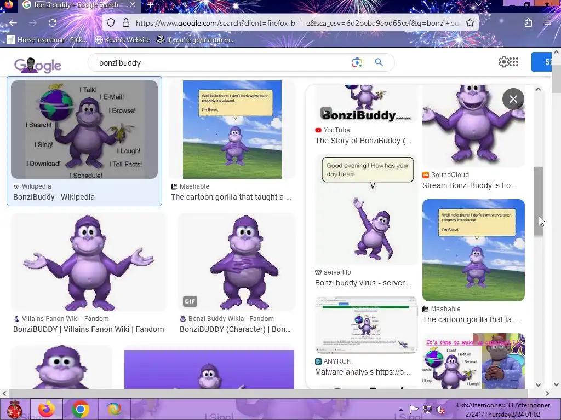Click the site security padlock icon
This screenshot has height=420, width=561.
(125, 23)
